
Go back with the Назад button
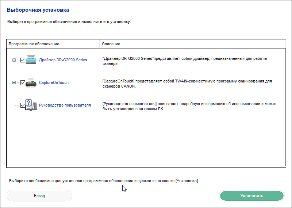39,196
